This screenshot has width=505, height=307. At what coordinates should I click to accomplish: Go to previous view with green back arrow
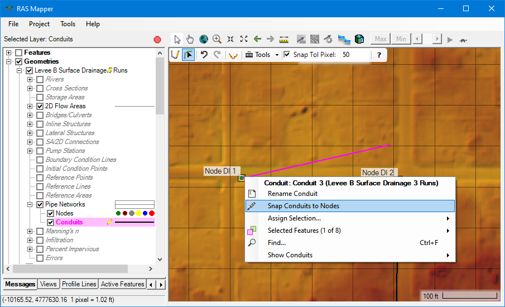(x=257, y=39)
